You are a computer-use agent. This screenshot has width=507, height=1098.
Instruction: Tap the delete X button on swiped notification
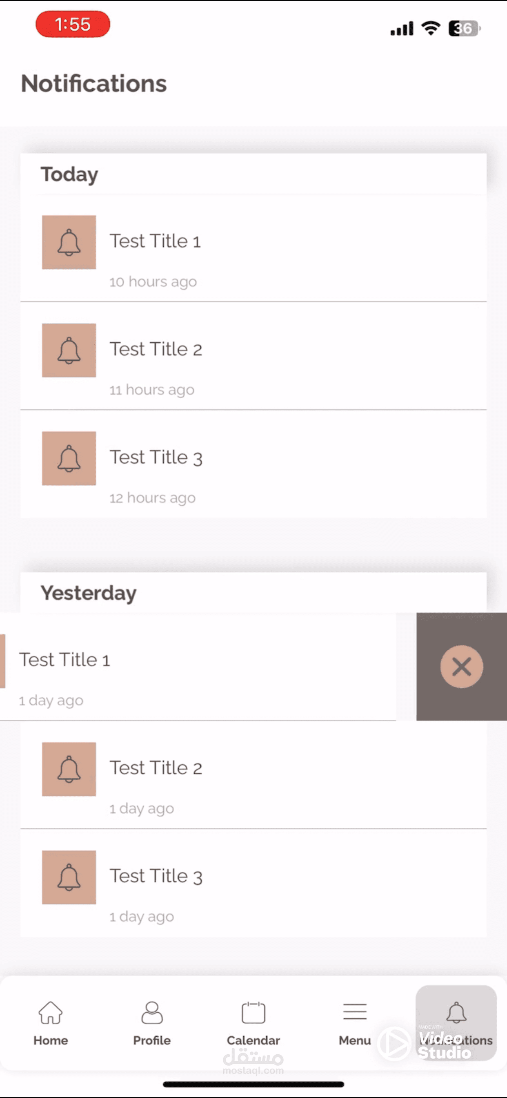pos(461,667)
